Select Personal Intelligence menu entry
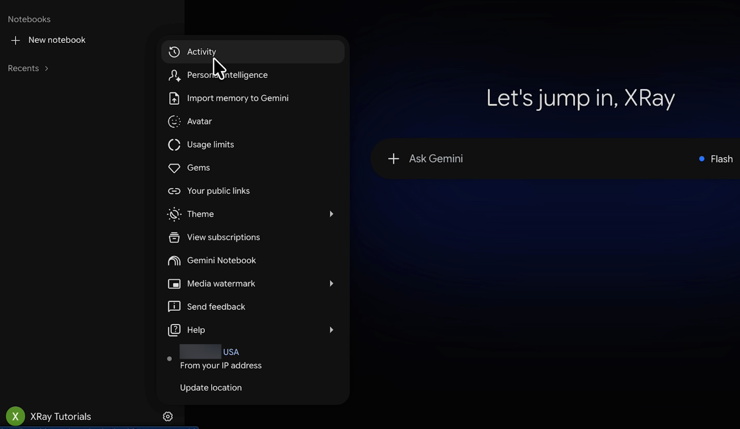Screen dimensions: 740x429 point(253,75)
